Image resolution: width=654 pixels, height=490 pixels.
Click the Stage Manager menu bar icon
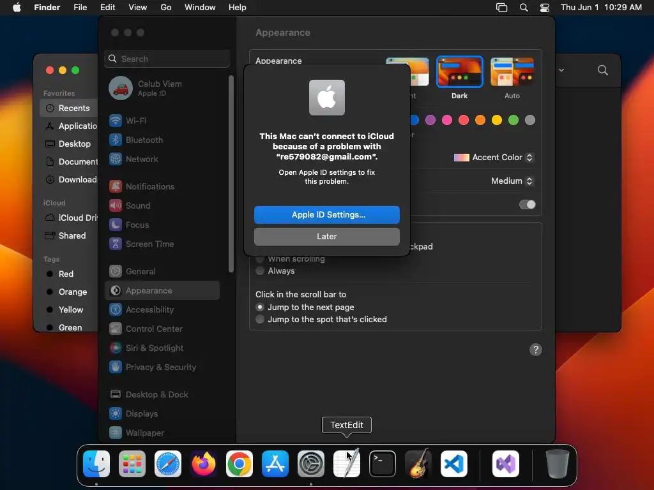tap(502, 8)
